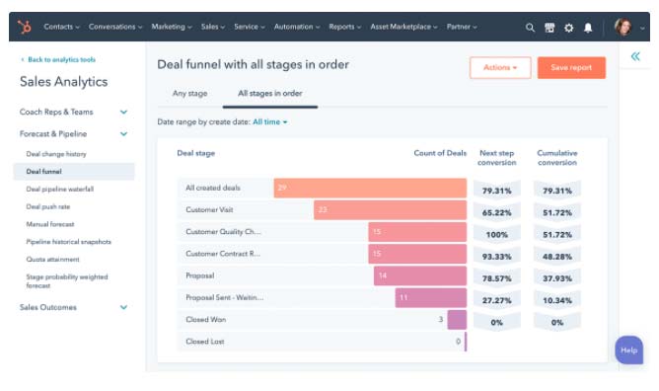
Task: Open the Contacts menu
Action: (x=61, y=27)
